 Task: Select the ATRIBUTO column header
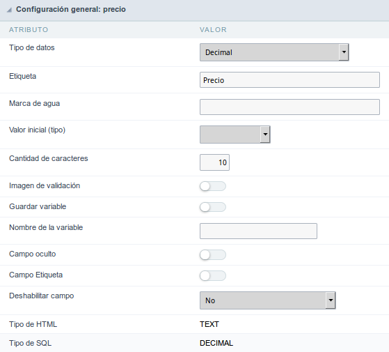(x=29, y=30)
